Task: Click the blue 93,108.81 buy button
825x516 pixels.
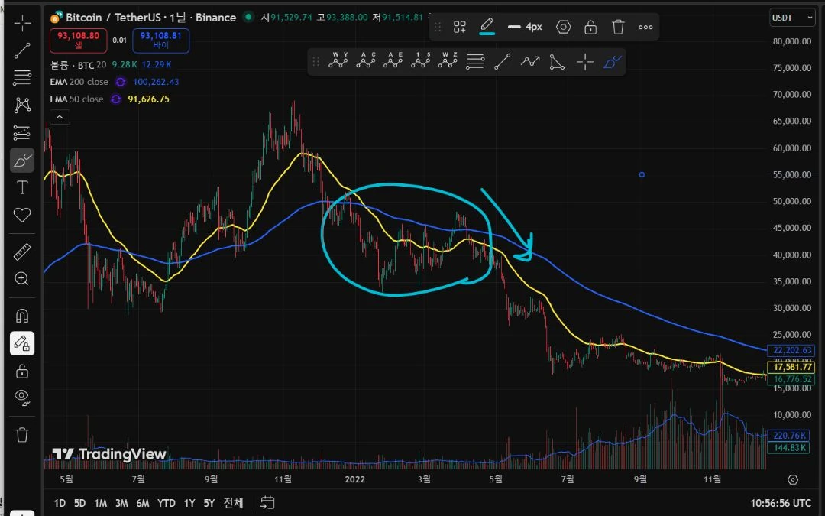Action: point(160,41)
